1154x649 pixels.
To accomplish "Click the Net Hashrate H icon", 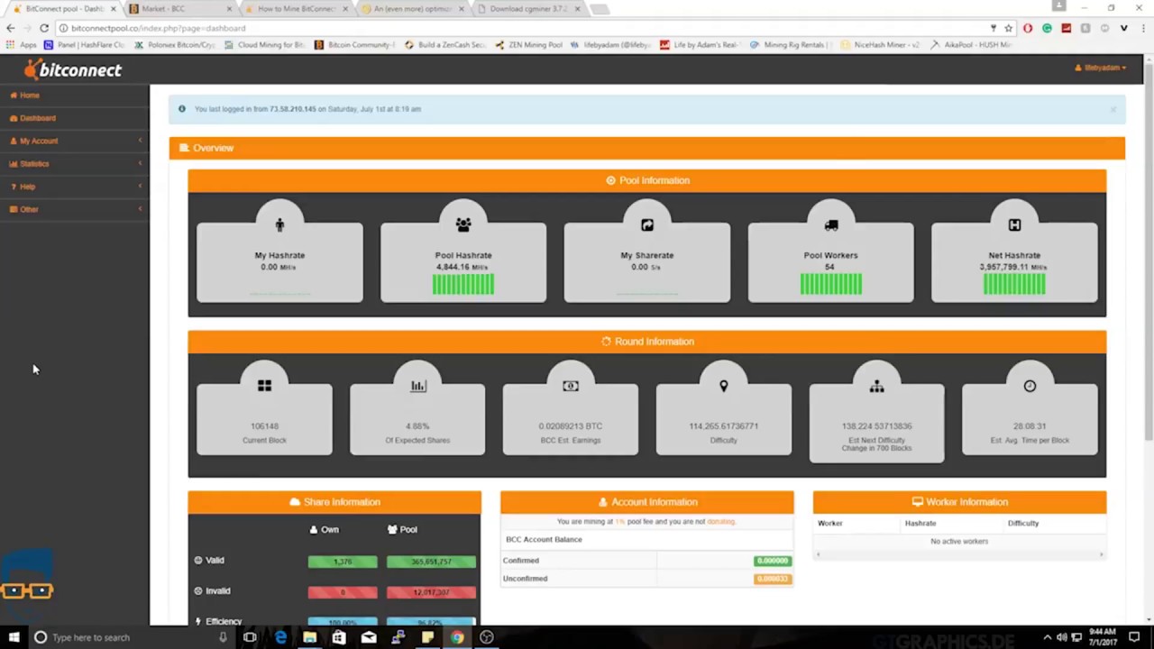I will coord(1014,224).
